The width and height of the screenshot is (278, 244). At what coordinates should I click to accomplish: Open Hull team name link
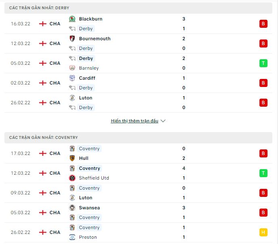point(84,158)
